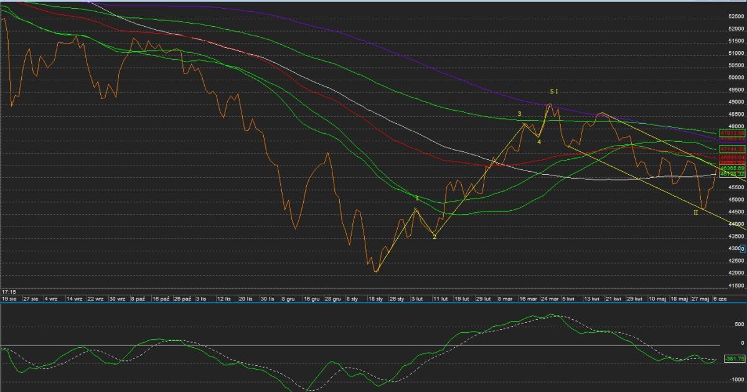The width and height of the screenshot is (747, 392).
Task: Click the '6 cze' date at axis end
Action: tap(721, 299)
